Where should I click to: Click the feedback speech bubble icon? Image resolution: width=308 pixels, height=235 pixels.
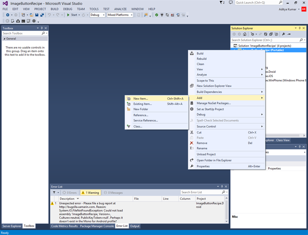click(x=231, y=2)
